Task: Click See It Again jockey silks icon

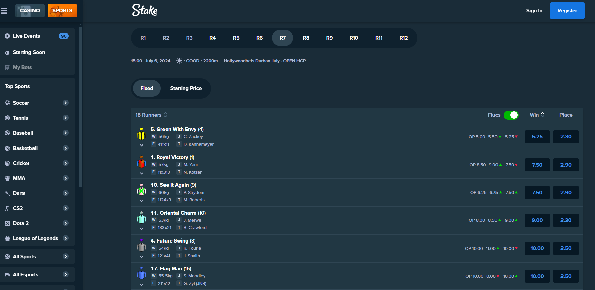Action: coord(142,189)
